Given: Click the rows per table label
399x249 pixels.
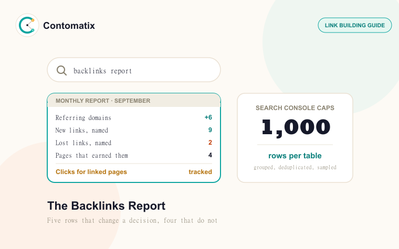Looking at the screenshot, I should click(295, 156).
